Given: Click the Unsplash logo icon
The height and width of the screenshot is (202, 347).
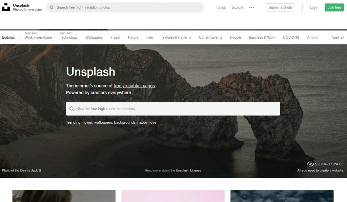Looking at the screenshot, I should pyautogui.click(x=6, y=7).
